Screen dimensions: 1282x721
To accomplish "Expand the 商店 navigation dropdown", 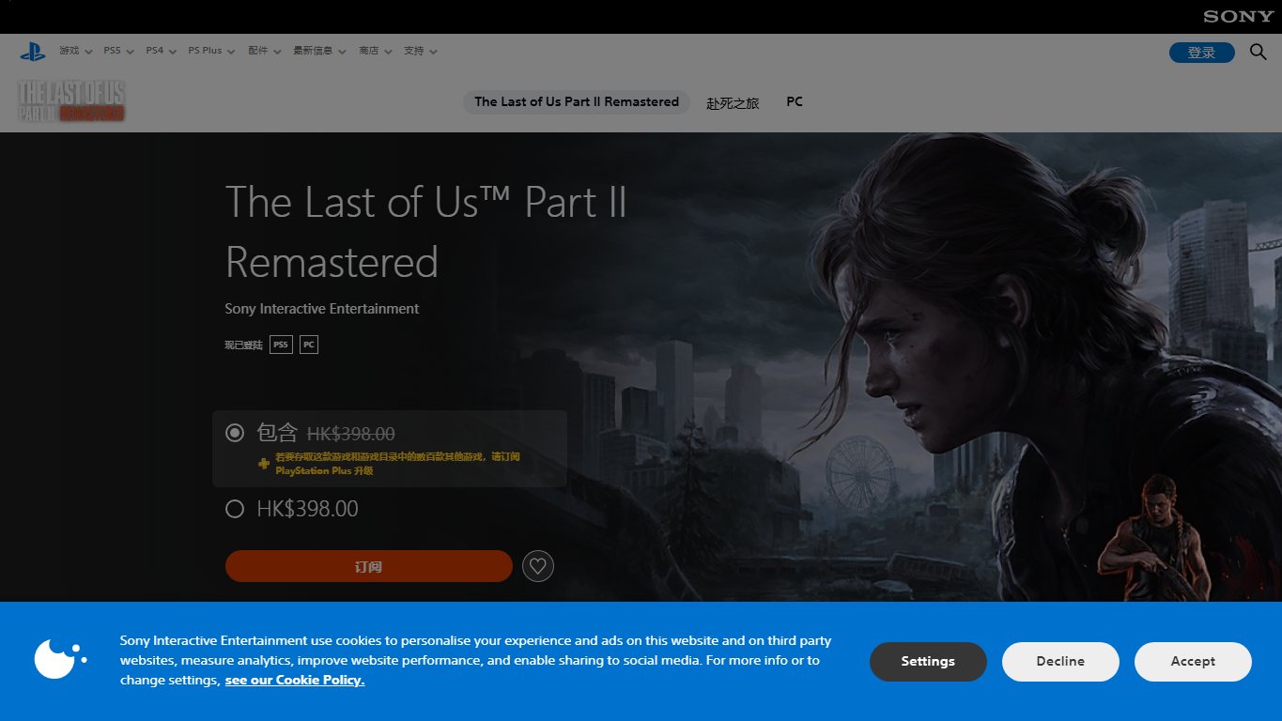I will tap(375, 51).
